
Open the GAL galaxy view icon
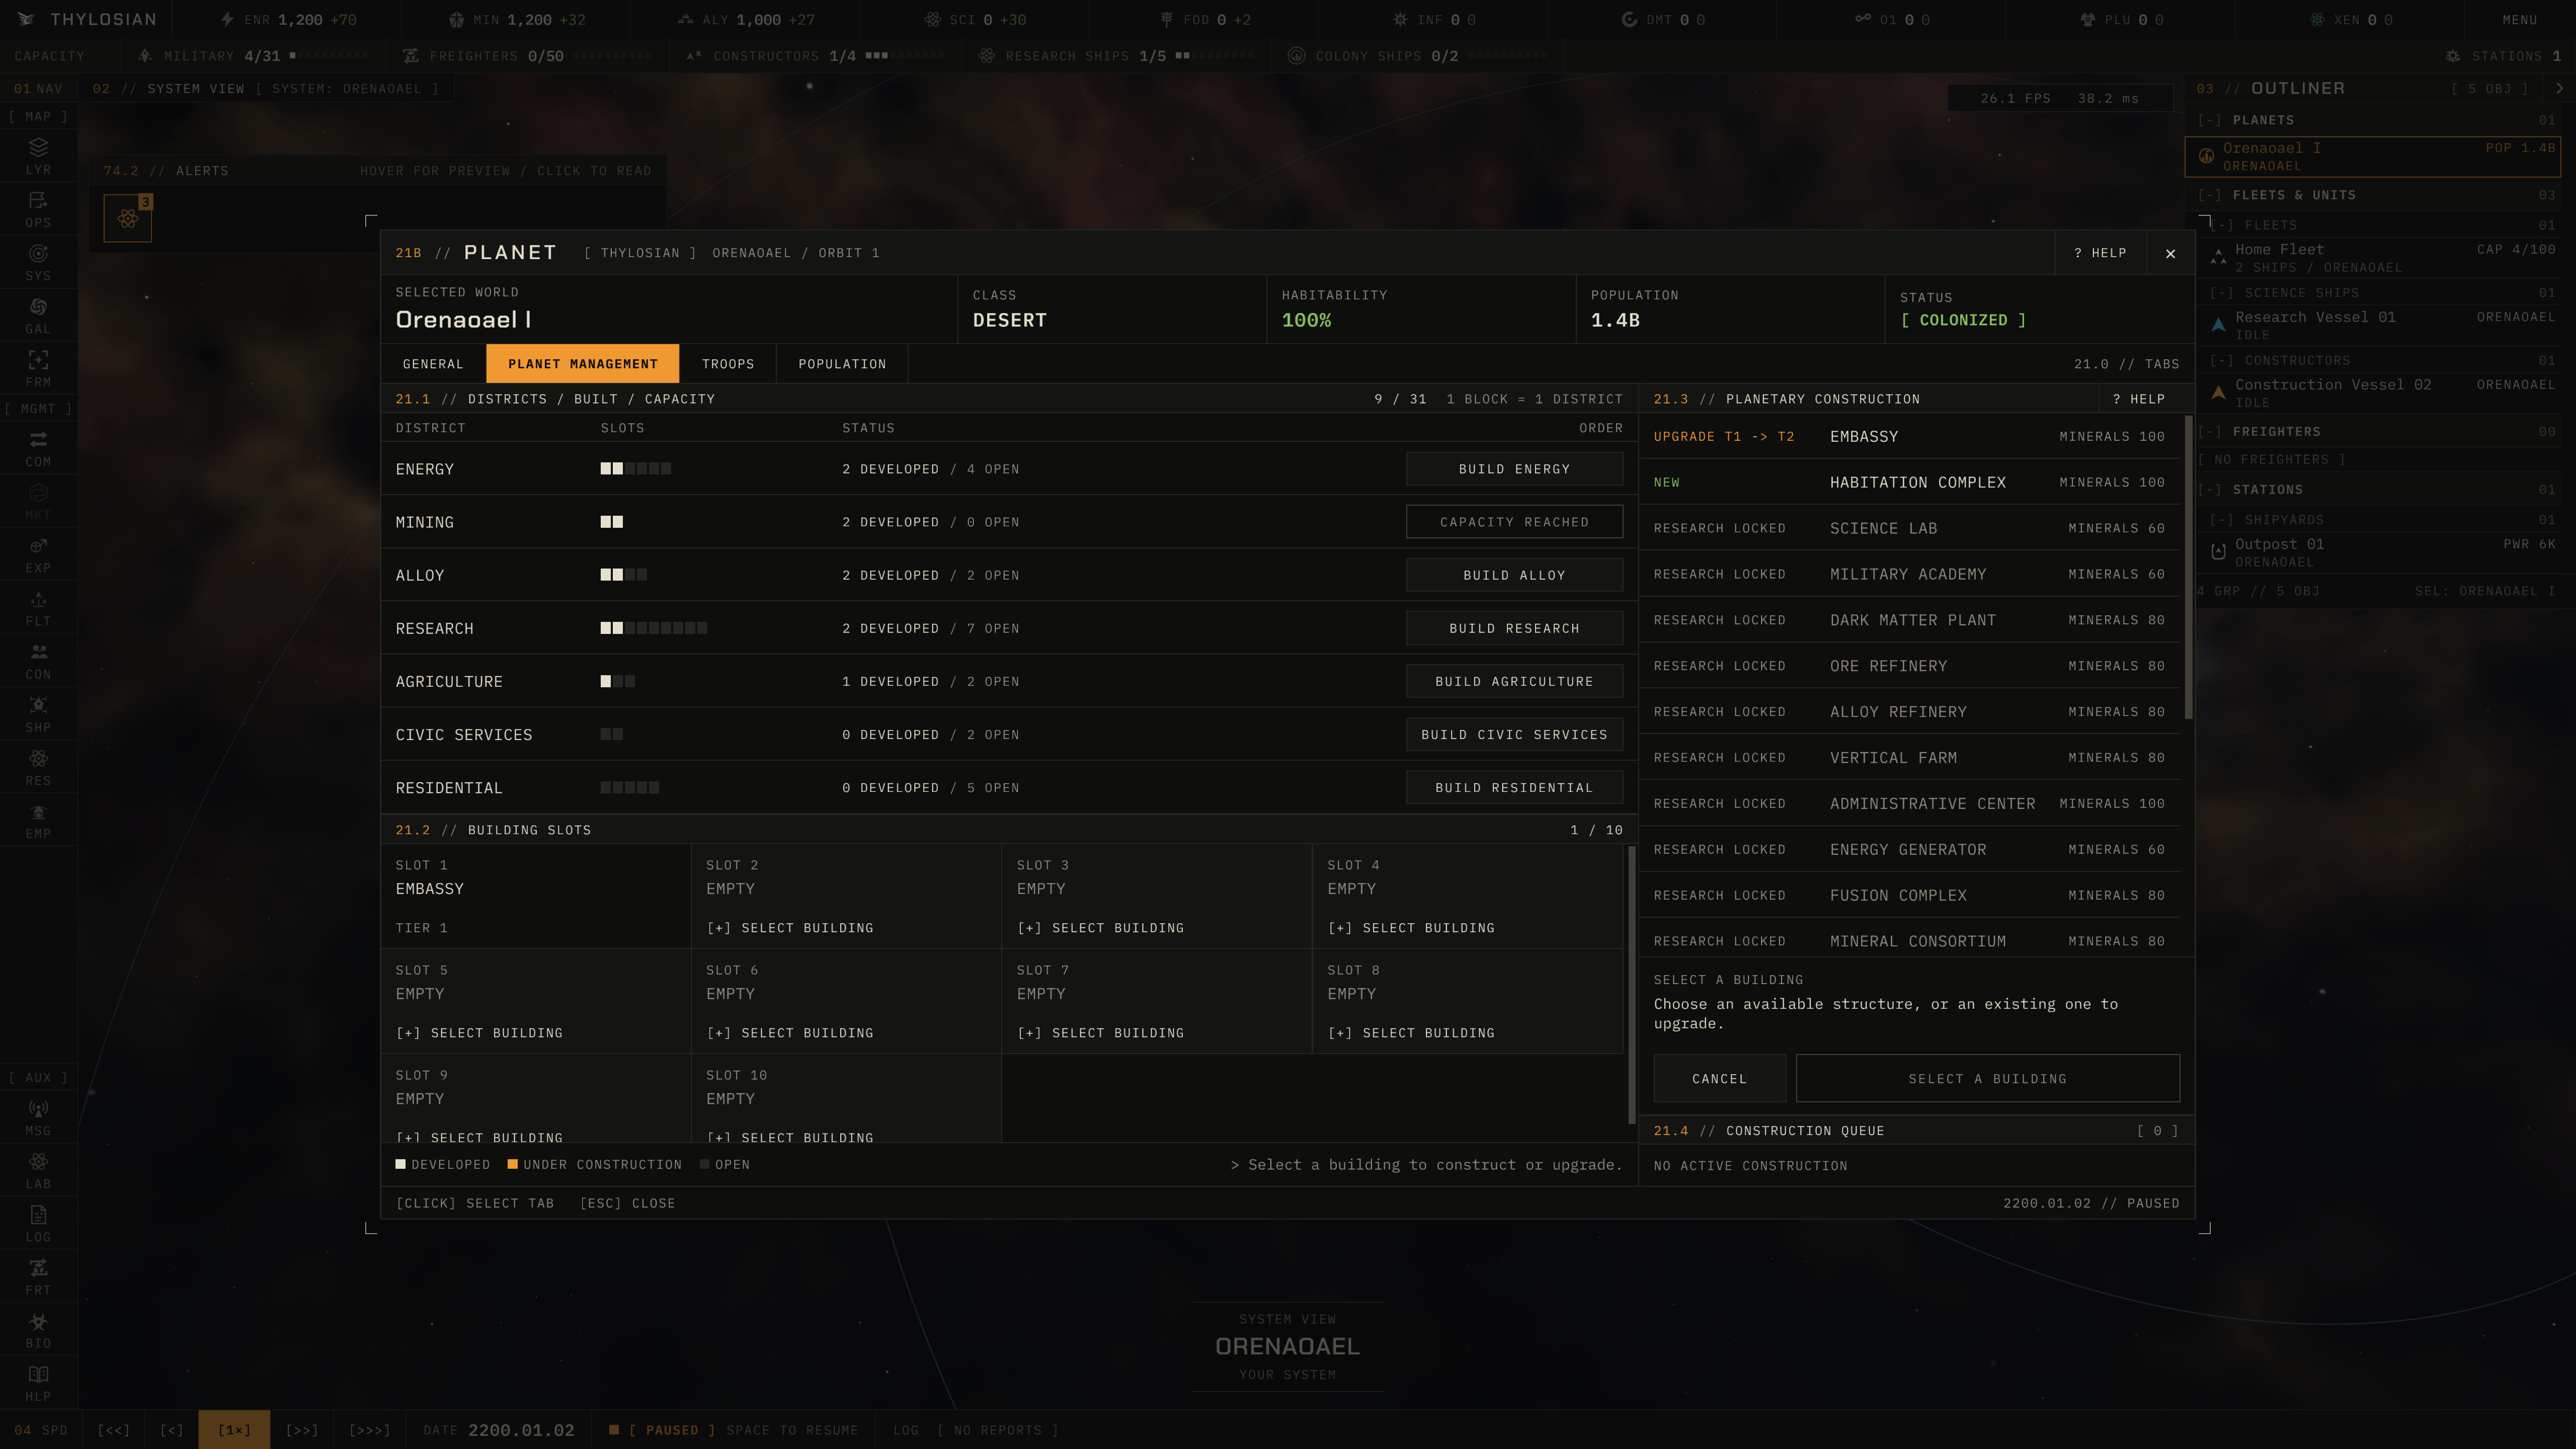38,315
